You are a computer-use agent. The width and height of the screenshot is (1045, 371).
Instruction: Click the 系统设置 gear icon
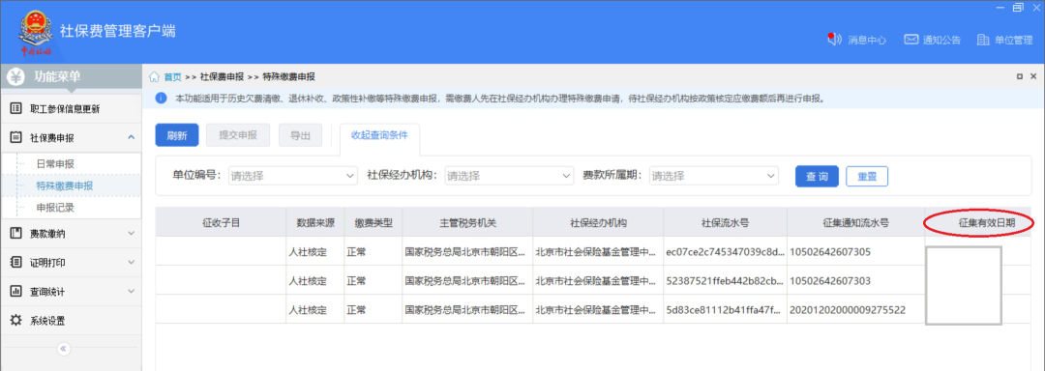click(x=16, y=321)
